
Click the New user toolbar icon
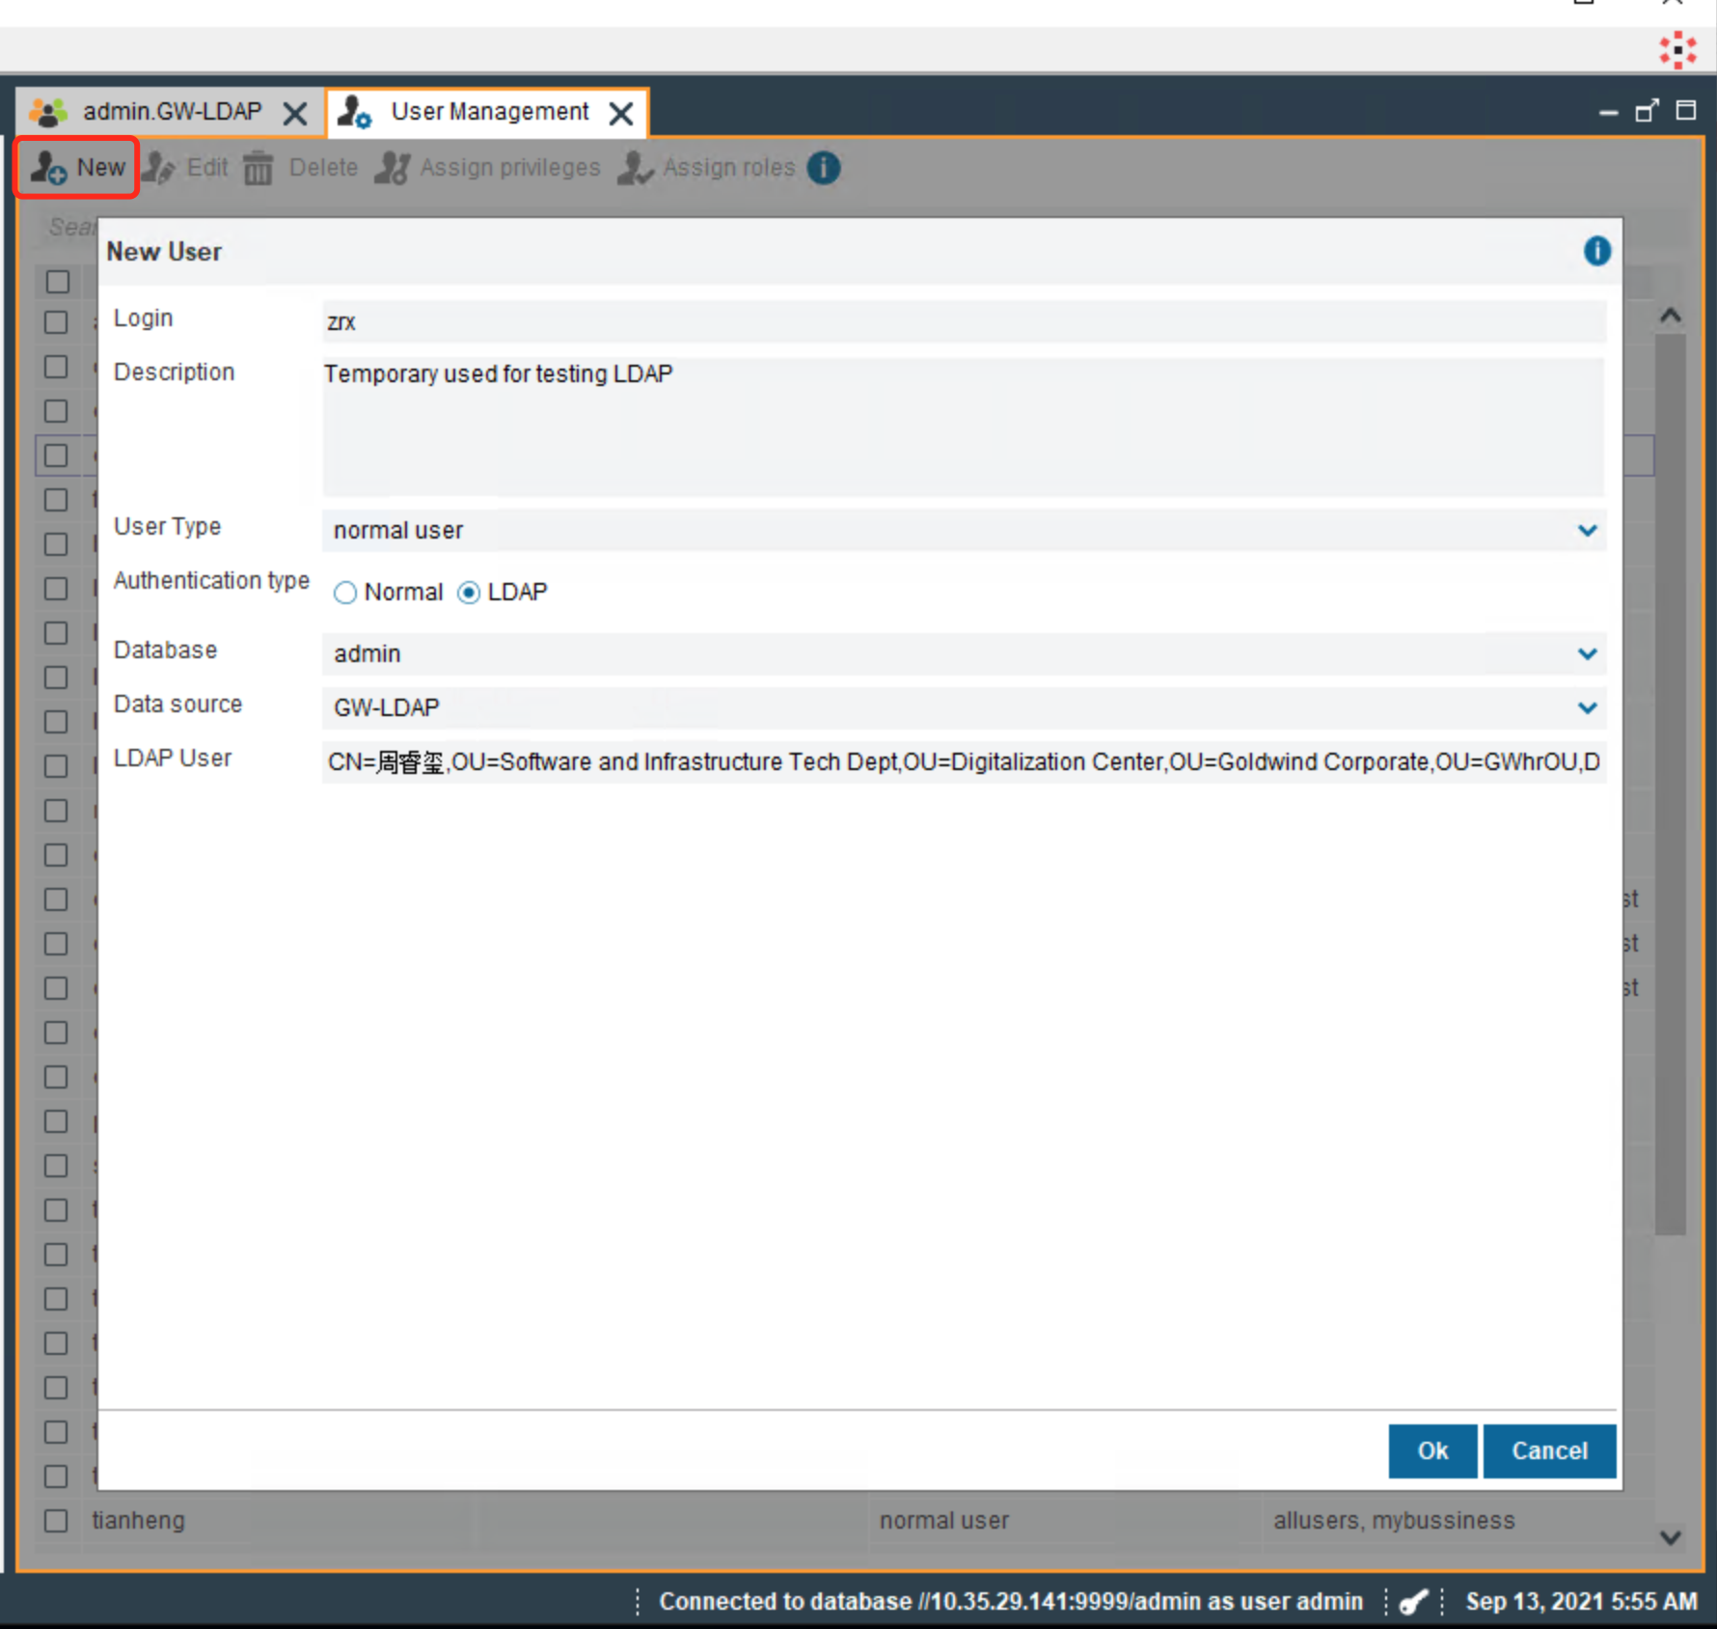coord(48,168)
